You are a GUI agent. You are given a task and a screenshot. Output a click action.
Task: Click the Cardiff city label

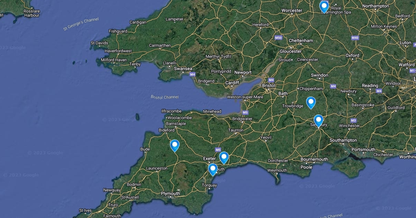[x=232, y=83]
